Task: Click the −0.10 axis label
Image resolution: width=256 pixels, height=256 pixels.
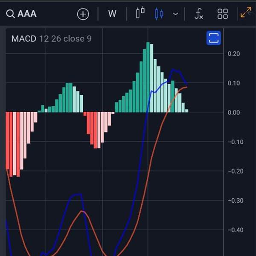Action: tap(236, 142)
